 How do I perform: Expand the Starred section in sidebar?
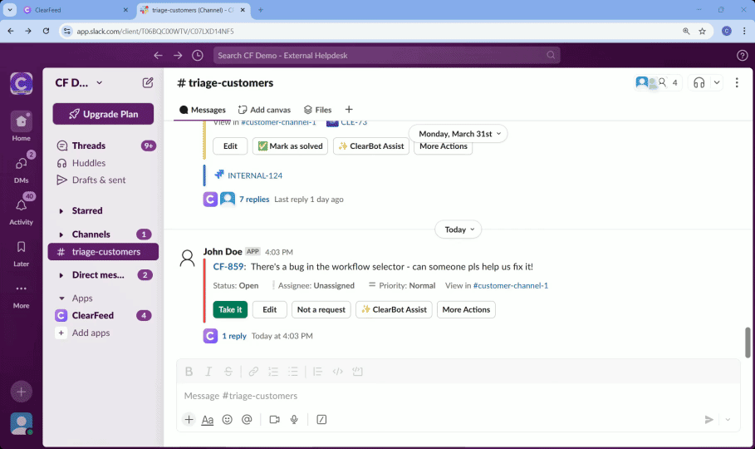tap(61, 211)
